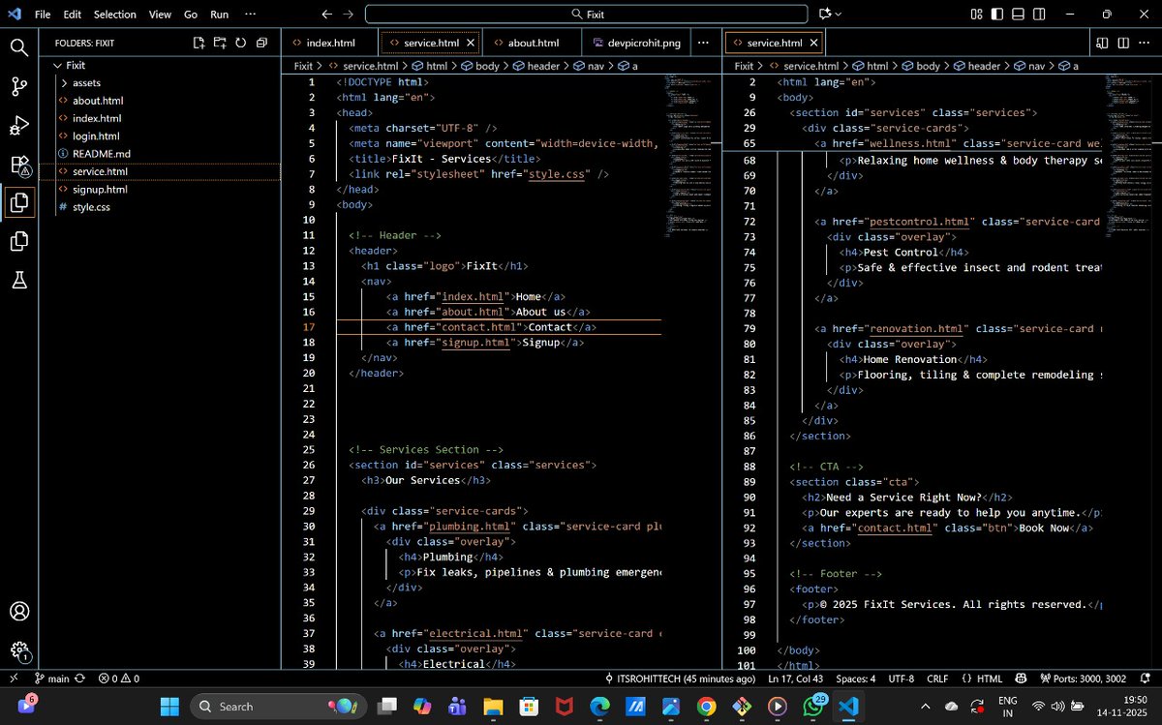This screenshot has height=725, width=1162.
Task: Go forward using the navigation arrow
Action: coord(349,15)
